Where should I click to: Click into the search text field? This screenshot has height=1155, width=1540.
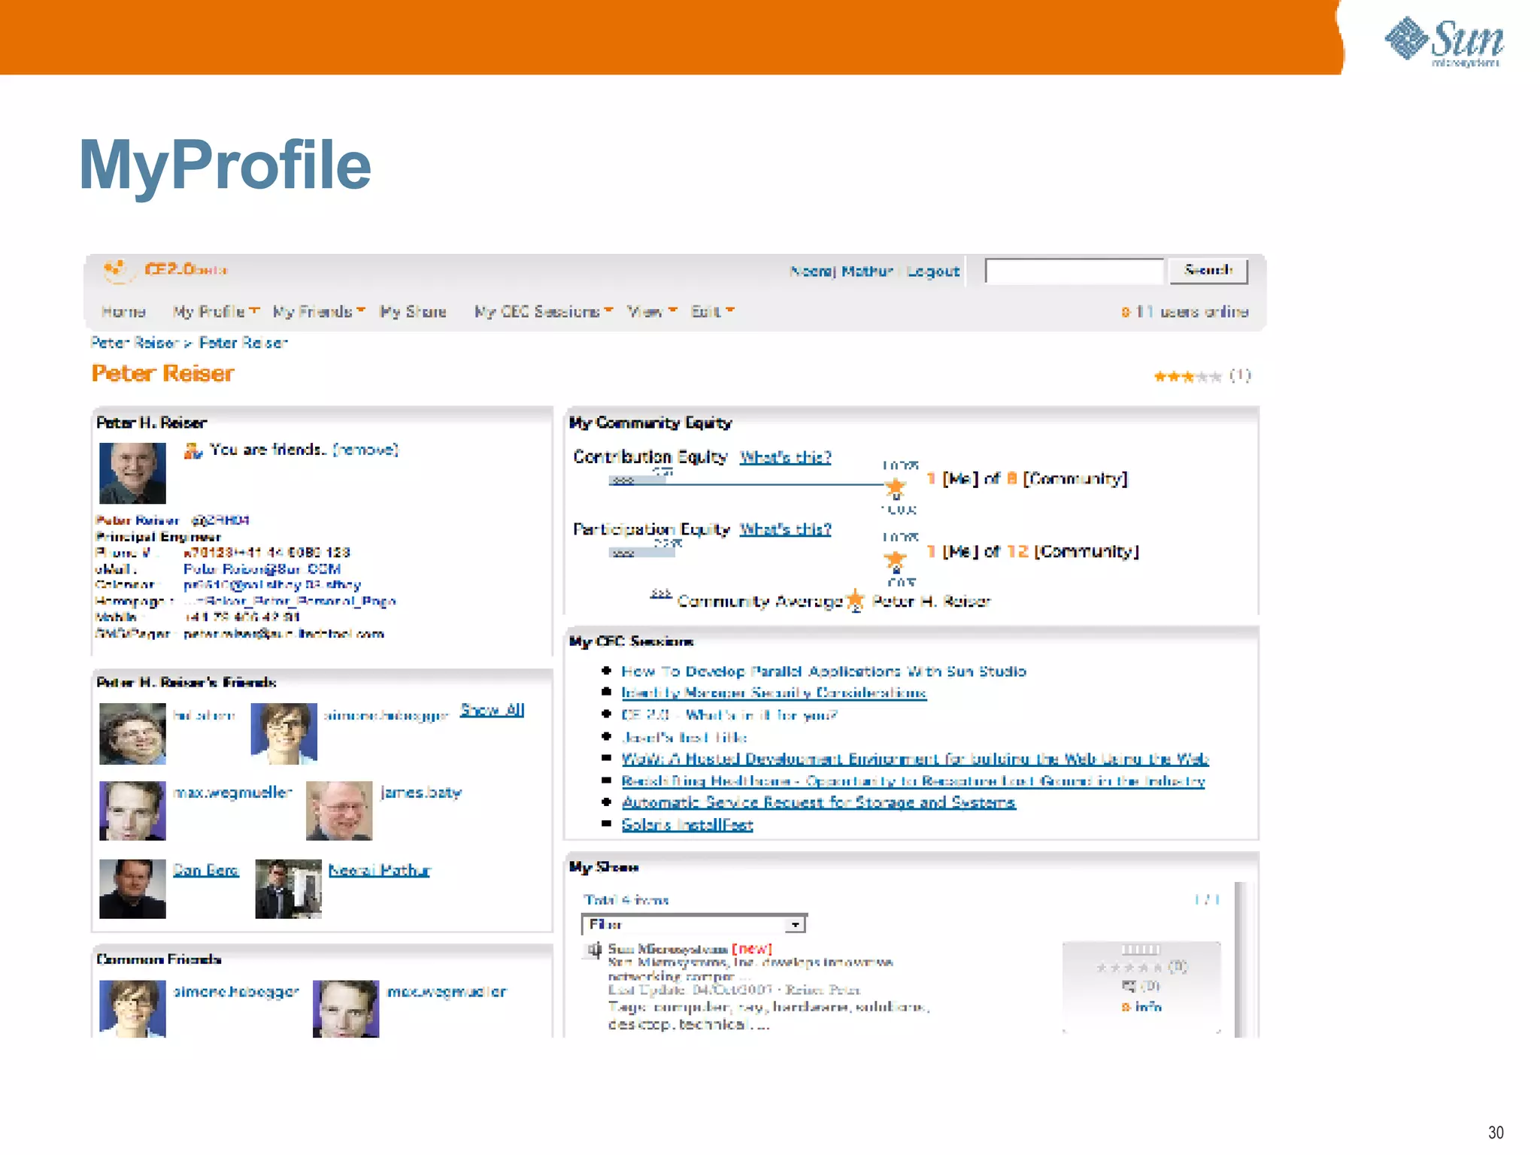pos(1075,271)
